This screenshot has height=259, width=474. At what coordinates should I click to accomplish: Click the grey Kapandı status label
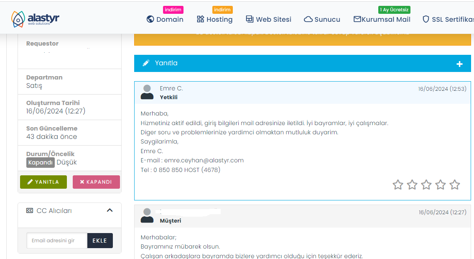[40, 162]
